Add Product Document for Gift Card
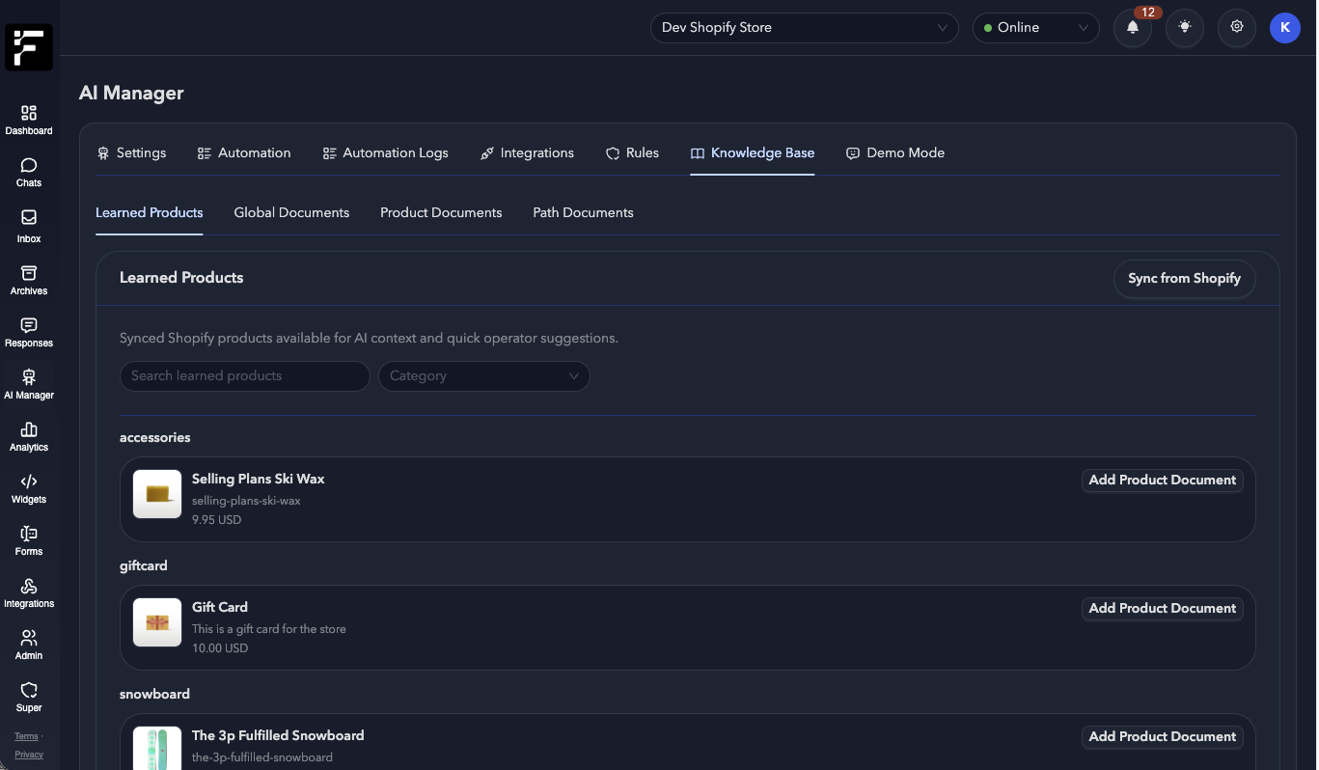This screenshot has width=1319, height=770. coord(1162,608)
